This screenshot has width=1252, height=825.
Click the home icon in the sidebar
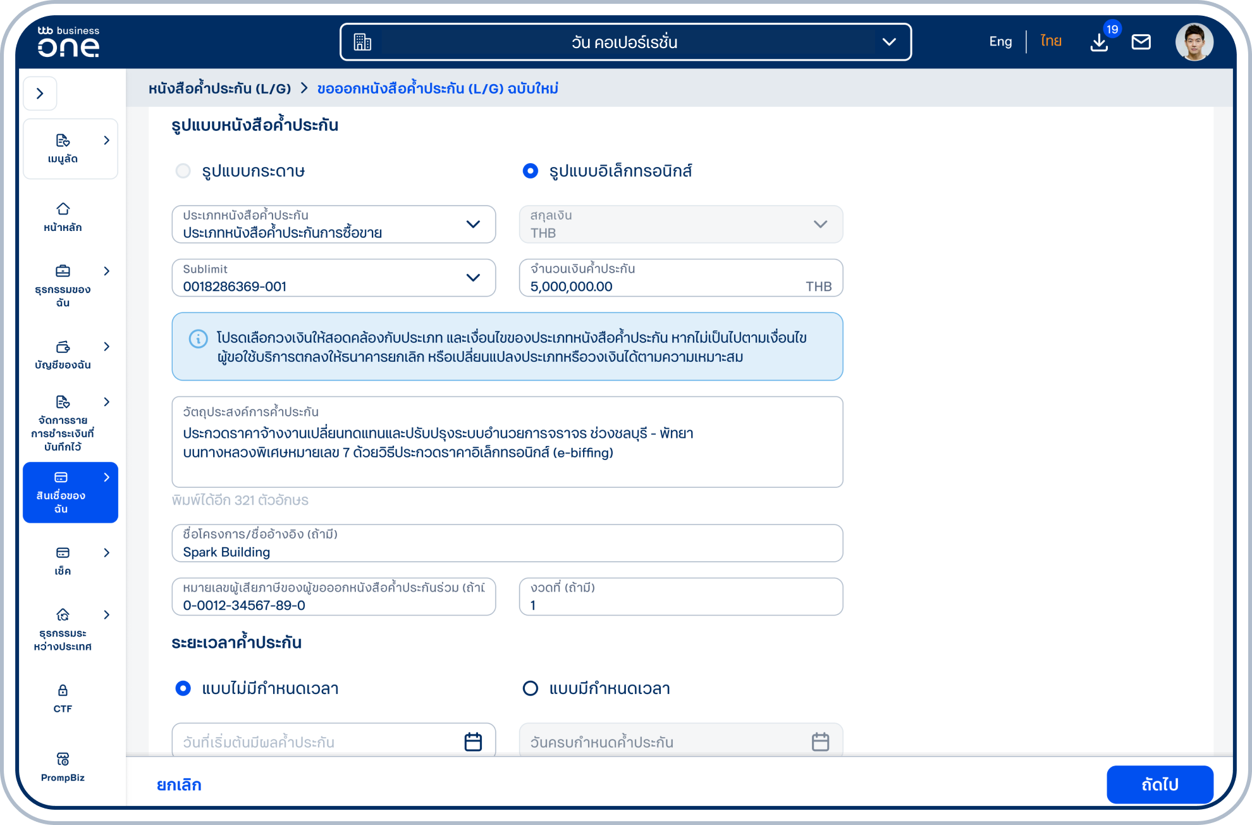tap(63, 209)
